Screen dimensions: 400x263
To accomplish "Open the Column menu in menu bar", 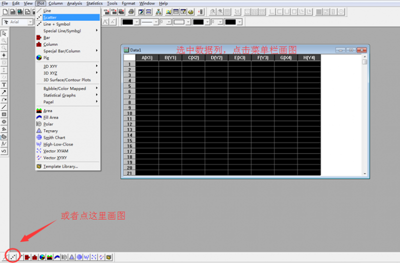I will coord(55,3).
